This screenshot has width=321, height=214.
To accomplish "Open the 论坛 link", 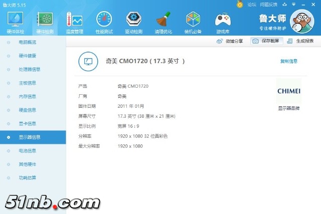I will 252,5.
